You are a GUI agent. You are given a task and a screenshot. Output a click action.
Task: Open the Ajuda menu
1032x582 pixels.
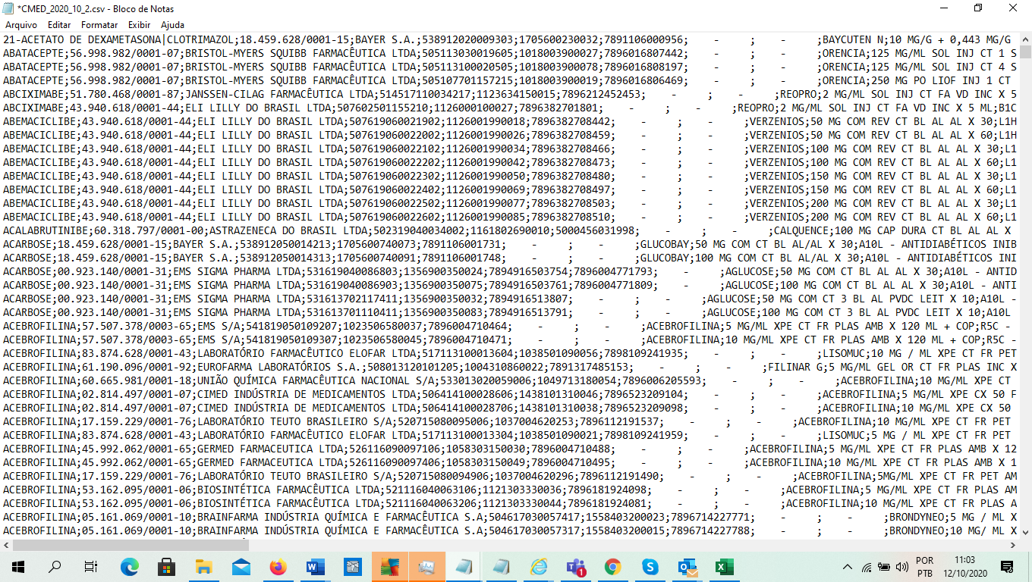tap(173, 25)
